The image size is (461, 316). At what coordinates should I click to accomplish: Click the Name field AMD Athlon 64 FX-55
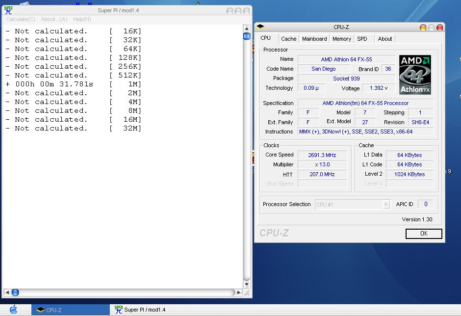coord(346,59)
